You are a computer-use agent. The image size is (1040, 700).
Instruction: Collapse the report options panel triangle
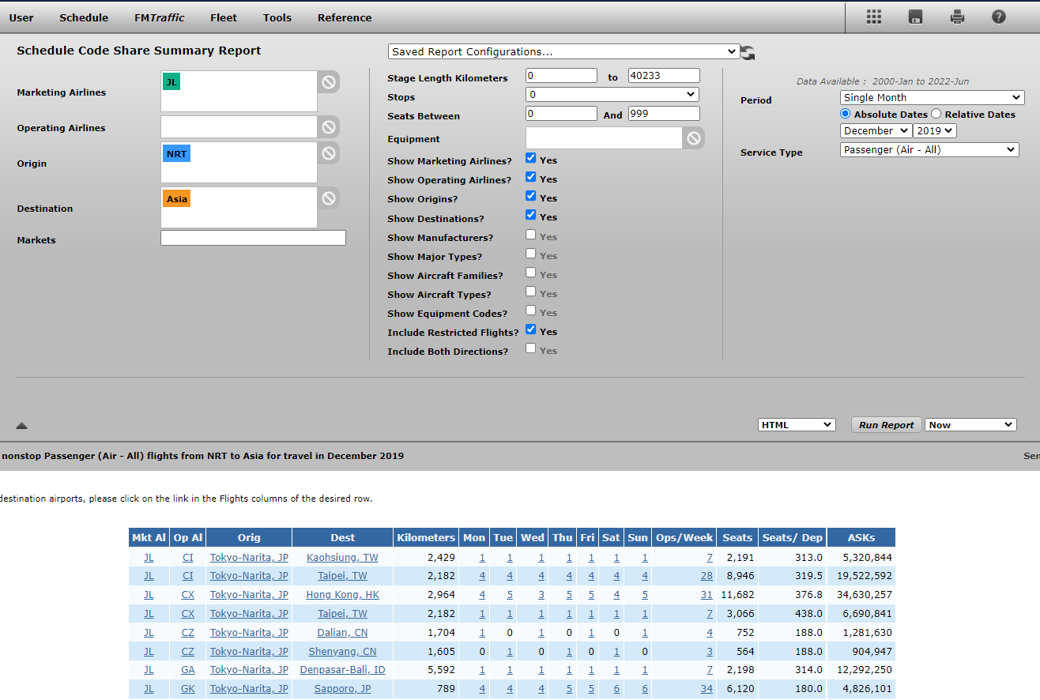tap(22, 426)
